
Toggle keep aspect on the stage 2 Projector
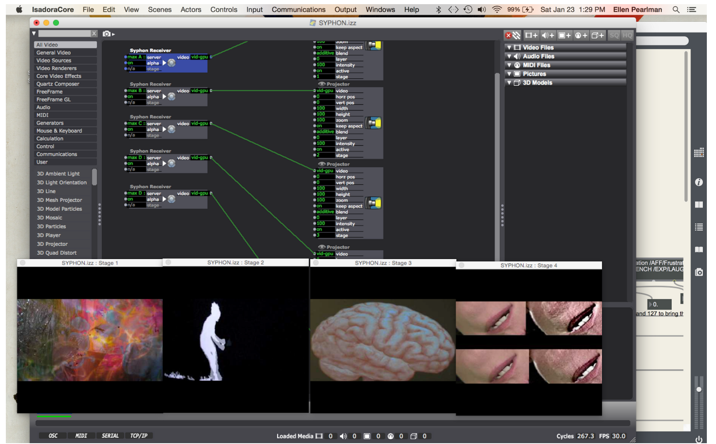[325, 126]
